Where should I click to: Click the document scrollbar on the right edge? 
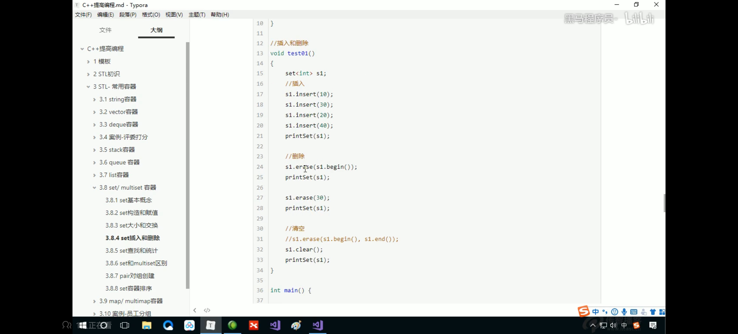pos(664,203)
